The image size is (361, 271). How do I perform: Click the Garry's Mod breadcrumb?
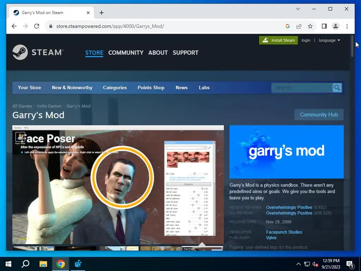pyautogui.click(x=78, y=106)
